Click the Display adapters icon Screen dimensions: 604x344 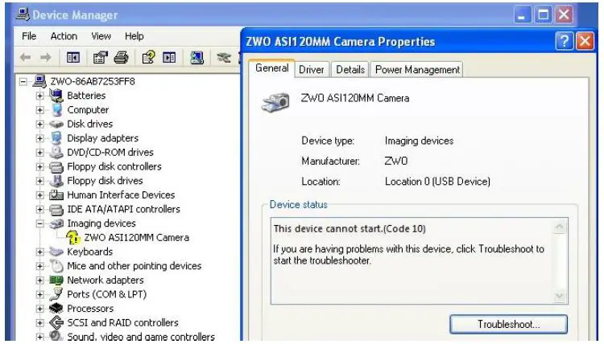click(56, 138)
